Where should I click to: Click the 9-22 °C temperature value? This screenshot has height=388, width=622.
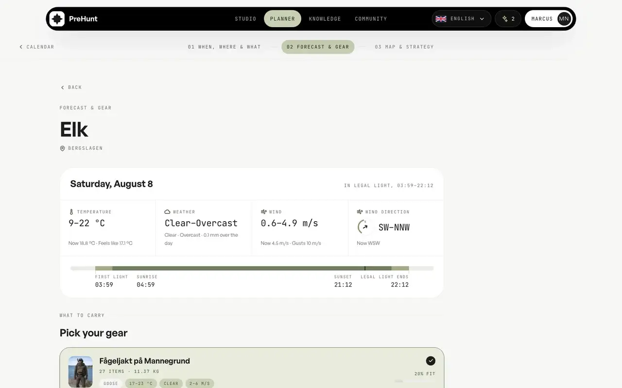(x=86, y=223)
